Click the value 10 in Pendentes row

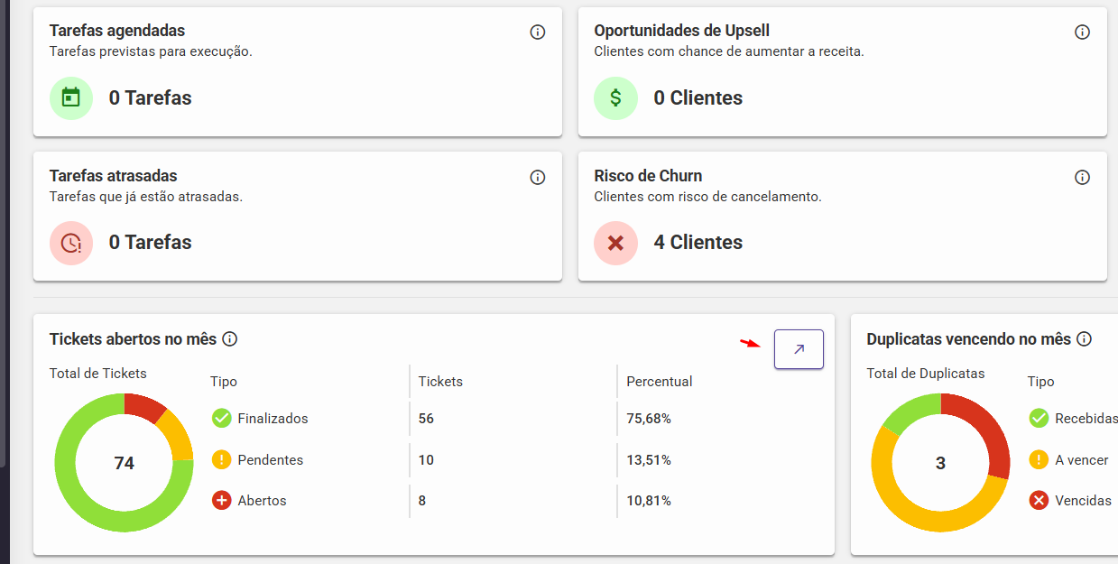tap(426, 460)
